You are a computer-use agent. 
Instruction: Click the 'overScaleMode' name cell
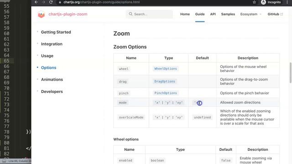point(131,118)
